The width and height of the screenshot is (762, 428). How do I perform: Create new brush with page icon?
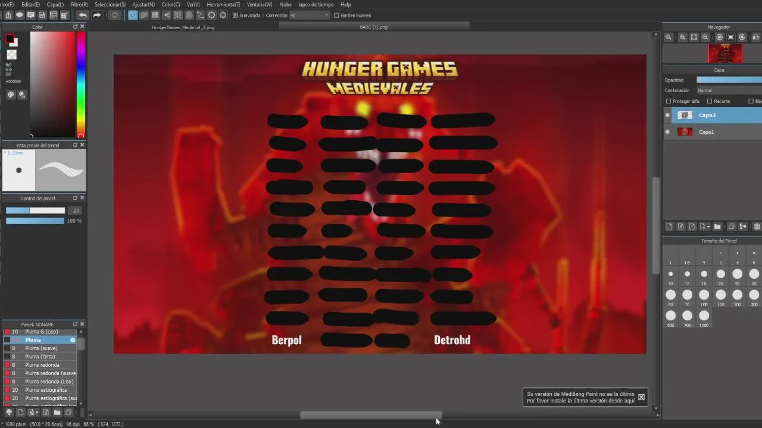20,412
